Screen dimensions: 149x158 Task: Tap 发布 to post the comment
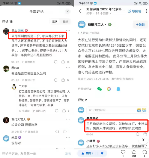point(68,153)
